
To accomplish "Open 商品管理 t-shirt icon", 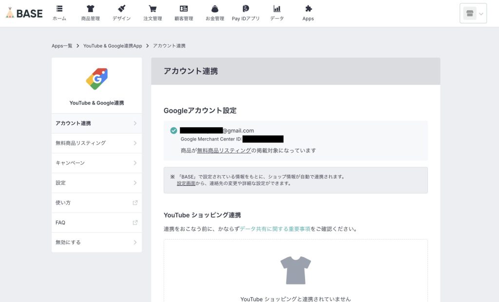I will [90, 9].
